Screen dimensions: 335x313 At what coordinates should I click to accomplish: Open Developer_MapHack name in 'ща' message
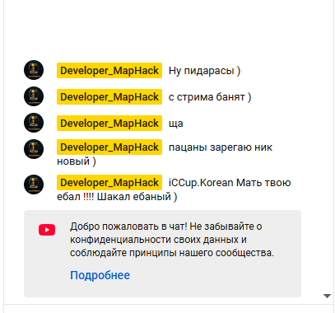tap(109, 124)
